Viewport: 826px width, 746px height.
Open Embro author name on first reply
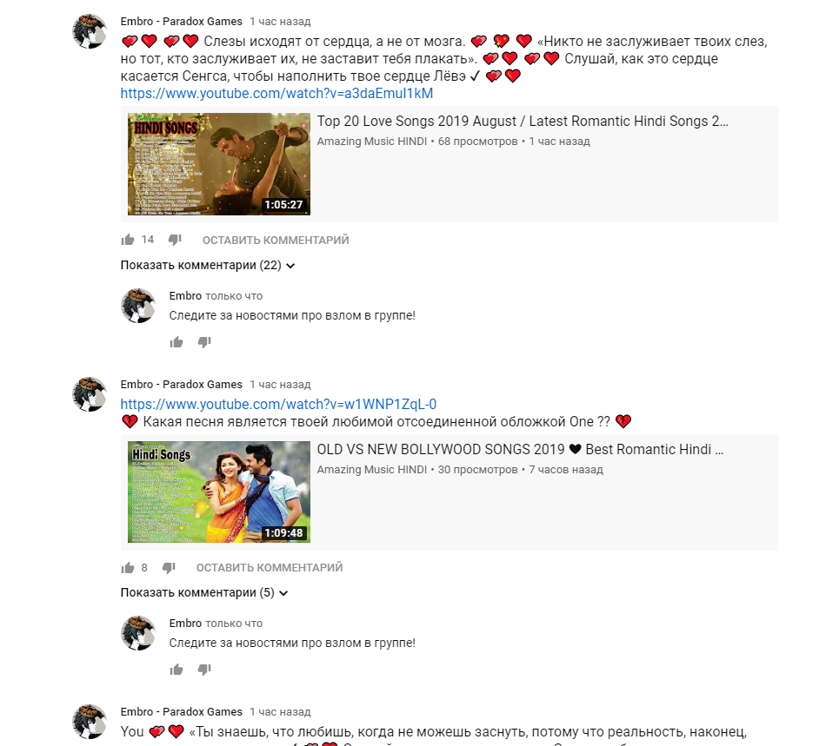(x=185, y=295)
